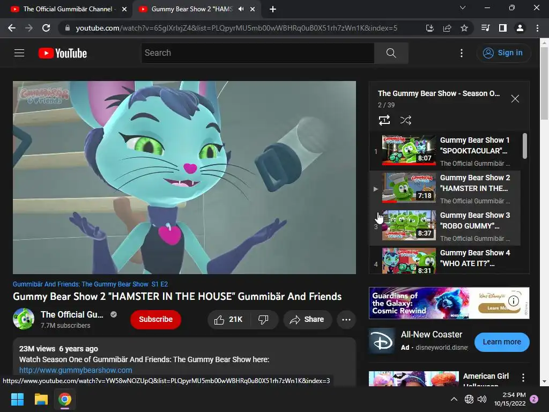The width and height of the screenshot is (549, 412).
Task: Open The Gummy Bear Show playlist title
Action: 439,93
